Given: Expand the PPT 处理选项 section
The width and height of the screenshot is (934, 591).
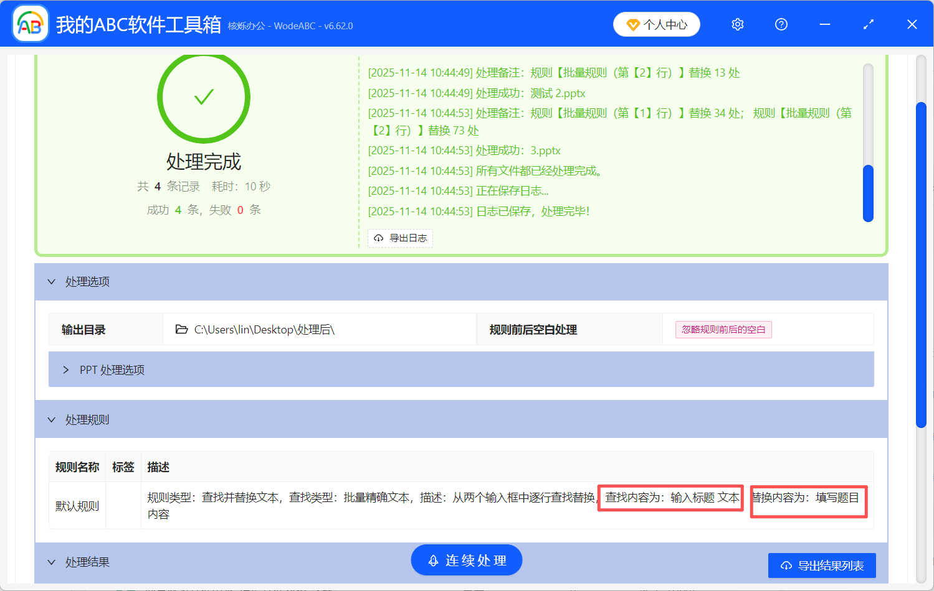Looking at the screenshot, I should click(x=66, y=369).
